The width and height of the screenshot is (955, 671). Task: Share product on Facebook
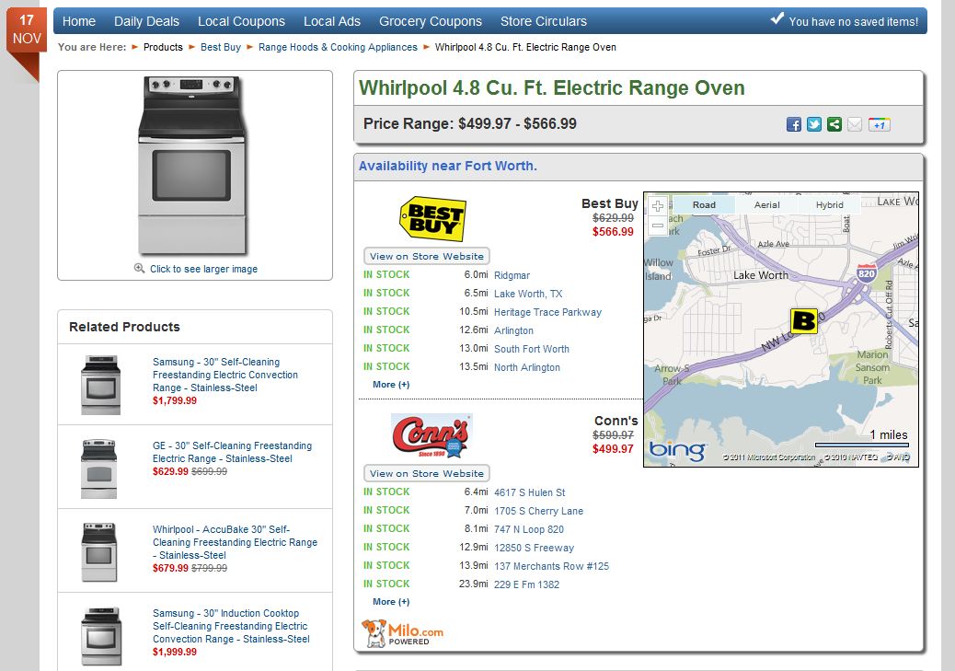pos(794,125)
